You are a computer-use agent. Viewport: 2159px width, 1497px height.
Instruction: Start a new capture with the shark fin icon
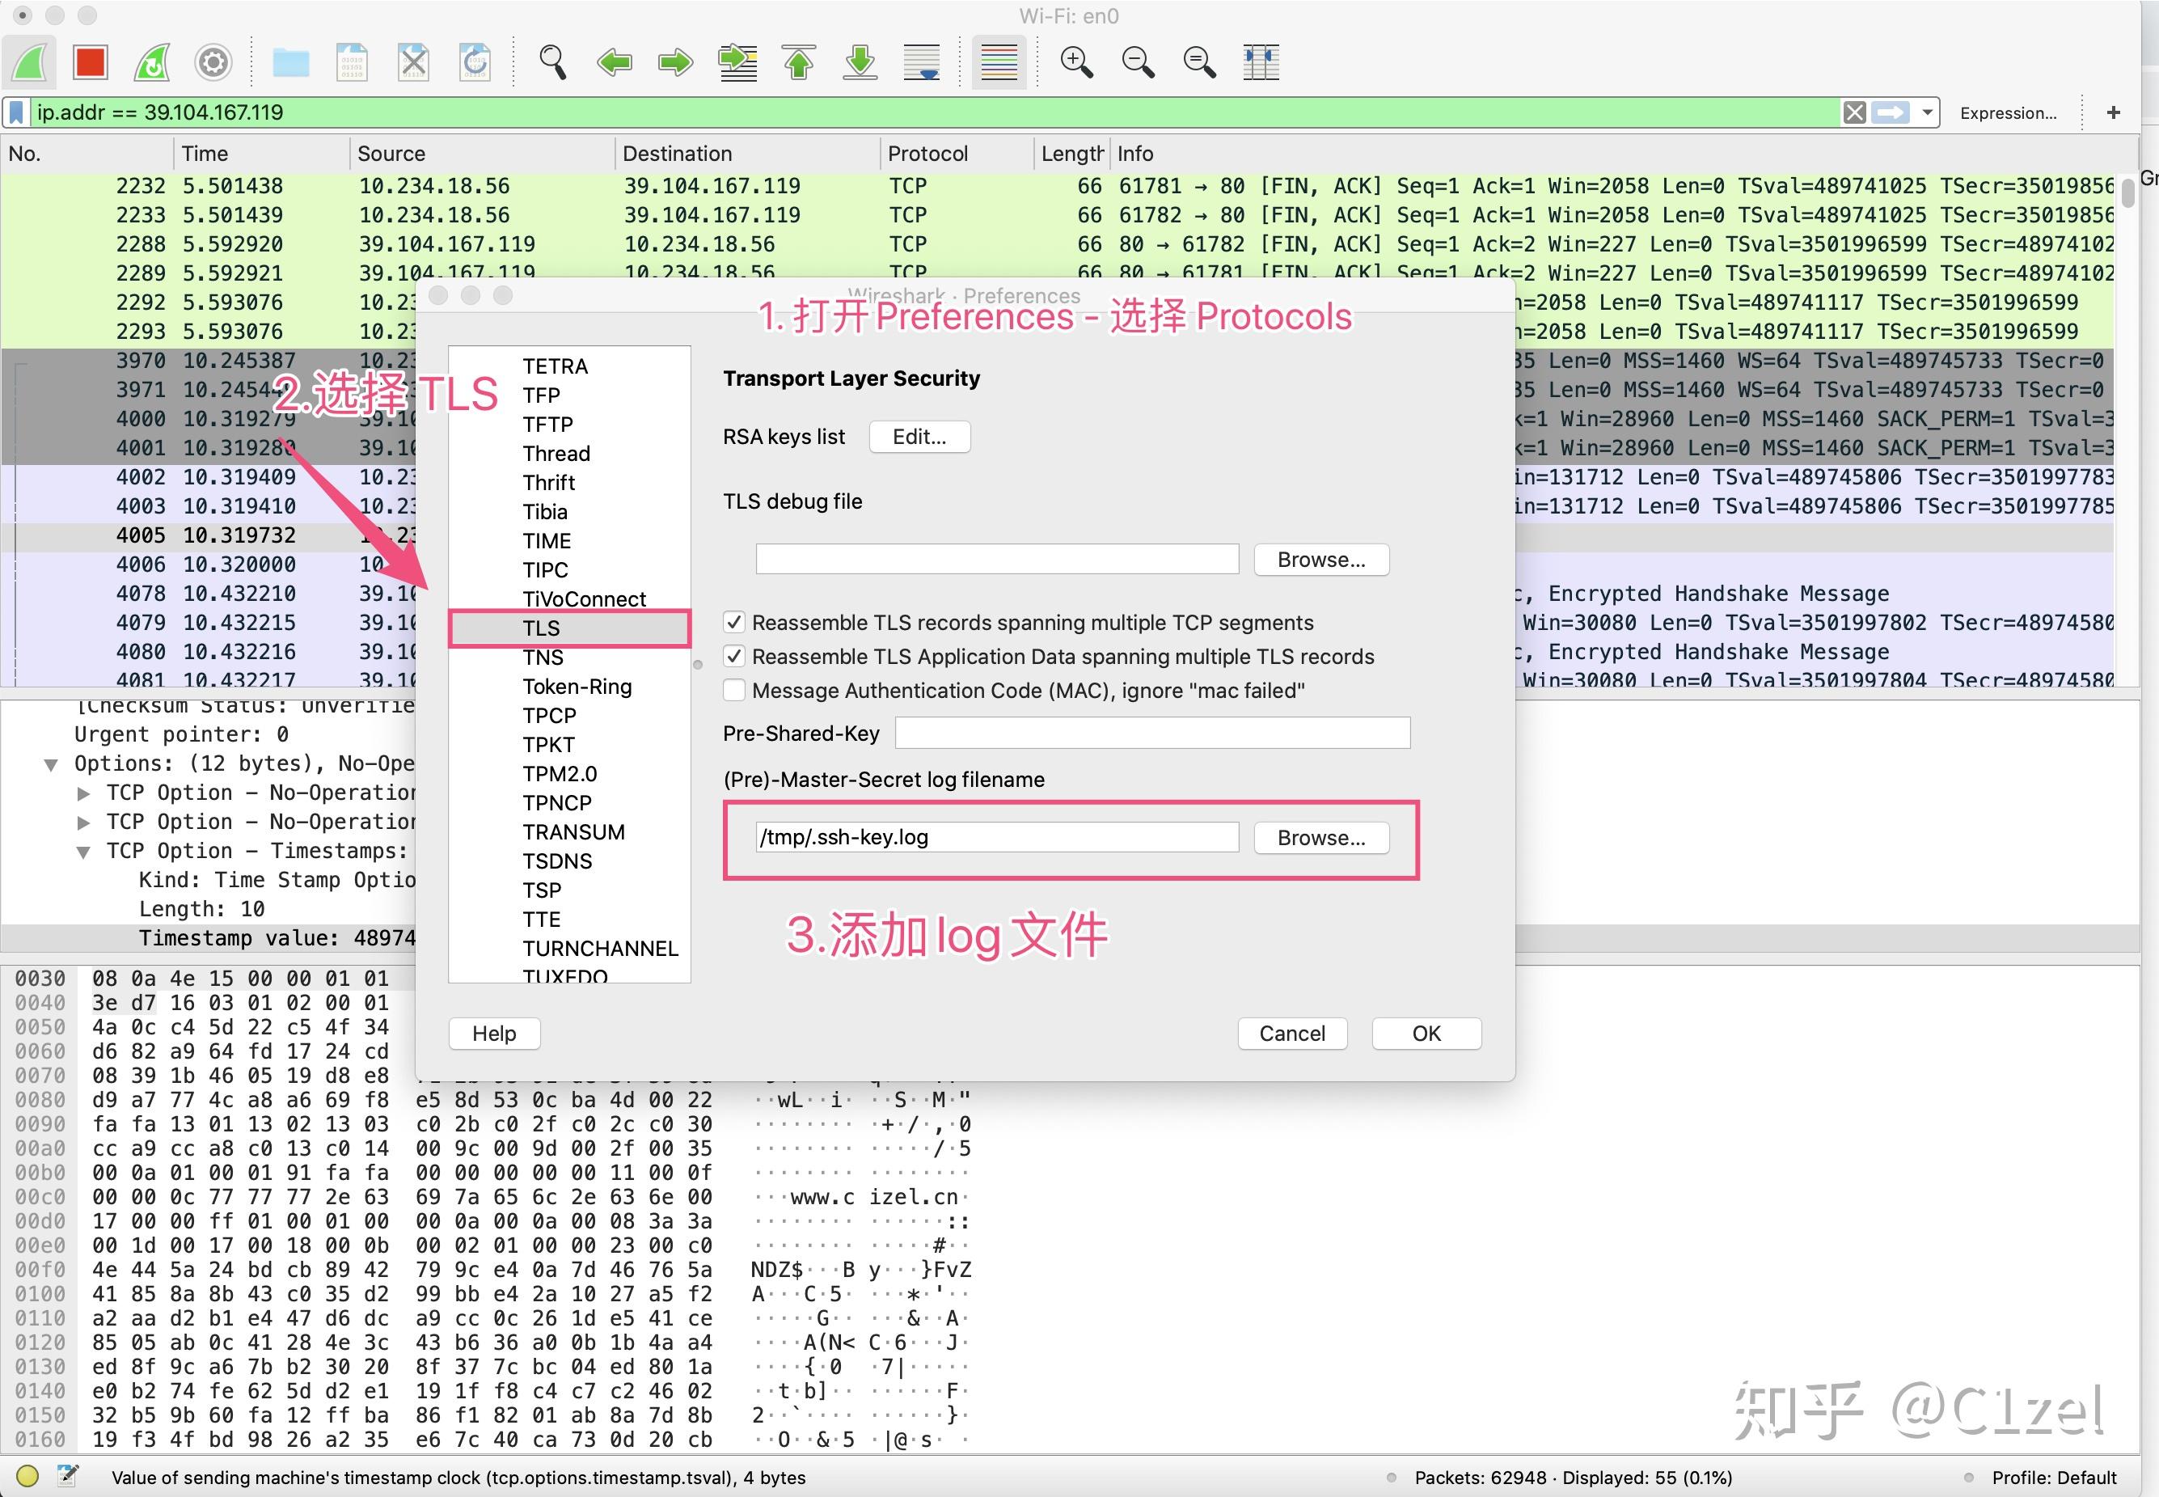[x=30, y=62]
